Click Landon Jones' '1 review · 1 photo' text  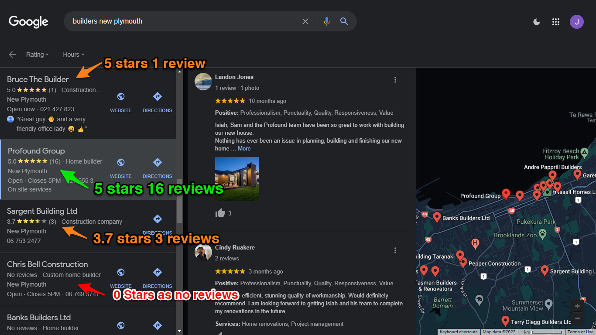pyautogui.click(x=237, y=88)
